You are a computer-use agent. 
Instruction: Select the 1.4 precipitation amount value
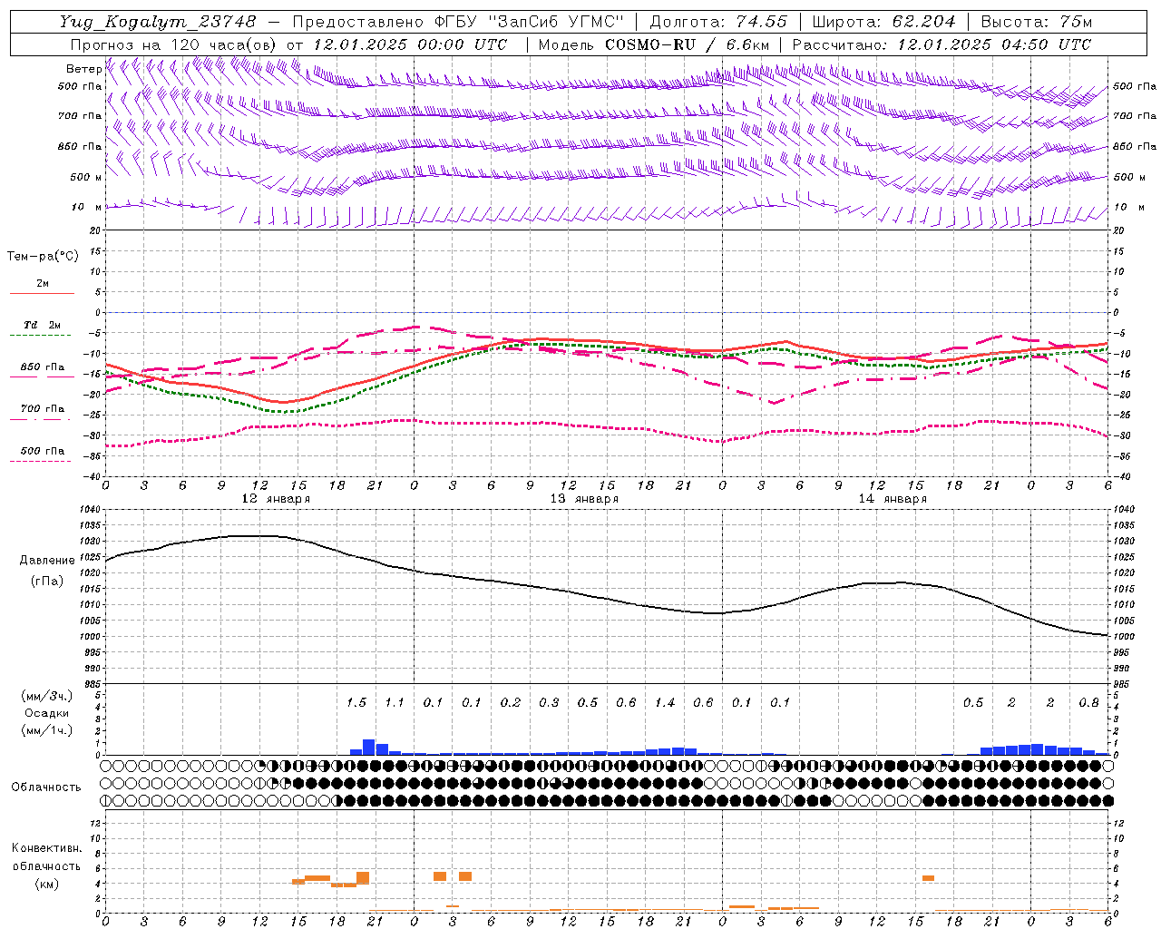point(665,702)
